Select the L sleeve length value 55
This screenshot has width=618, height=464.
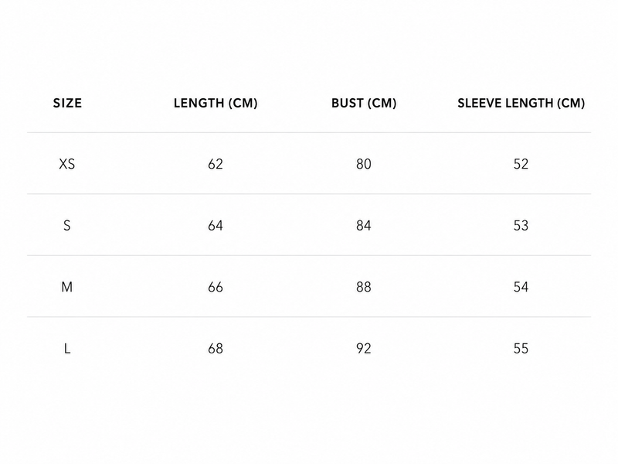[x=521, y=349]
